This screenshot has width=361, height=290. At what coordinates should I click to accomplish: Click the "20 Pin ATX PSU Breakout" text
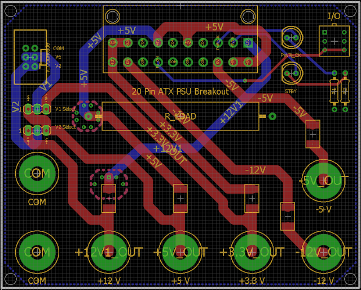pos(180,91)
